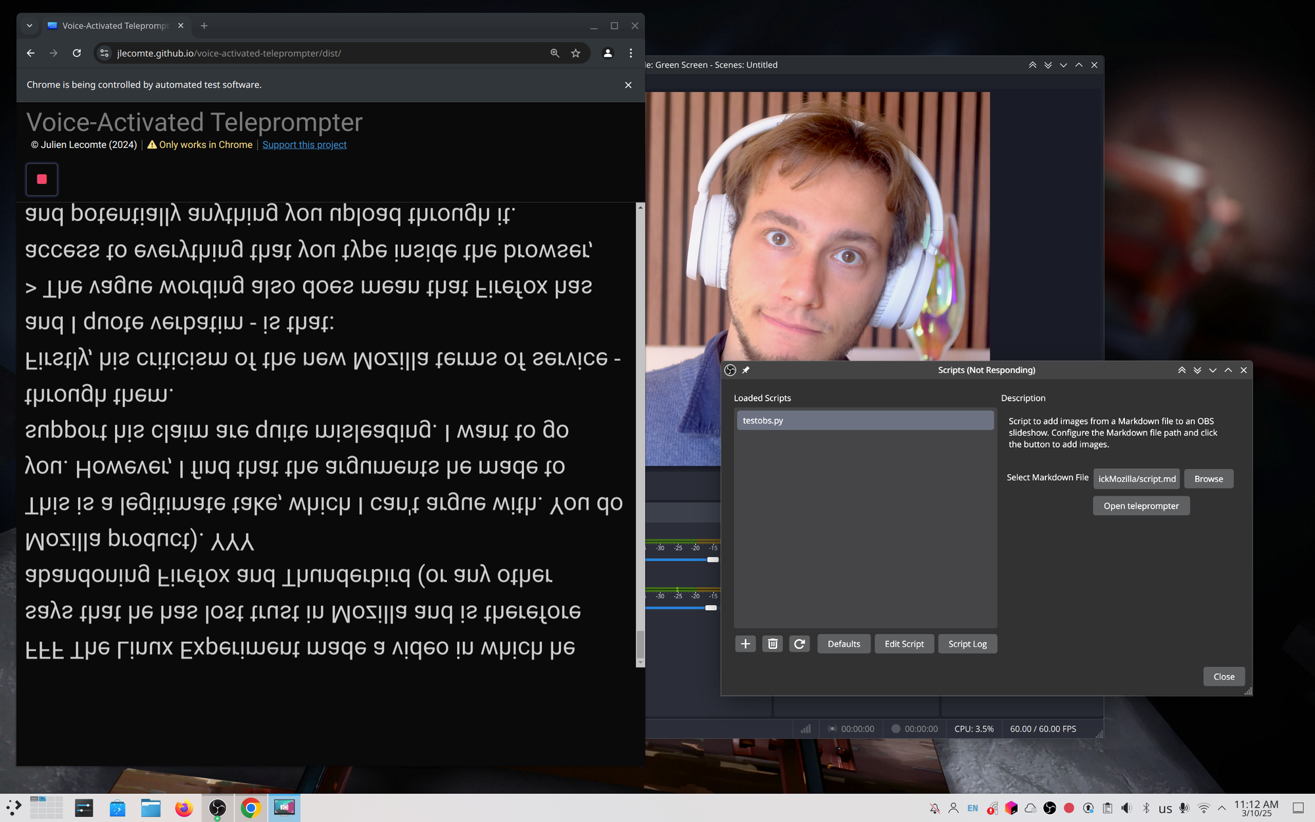The width and height of the screenshot is (1315, 822).
Task: Open site information icon in address bar
Action: (x=104, y=53)
